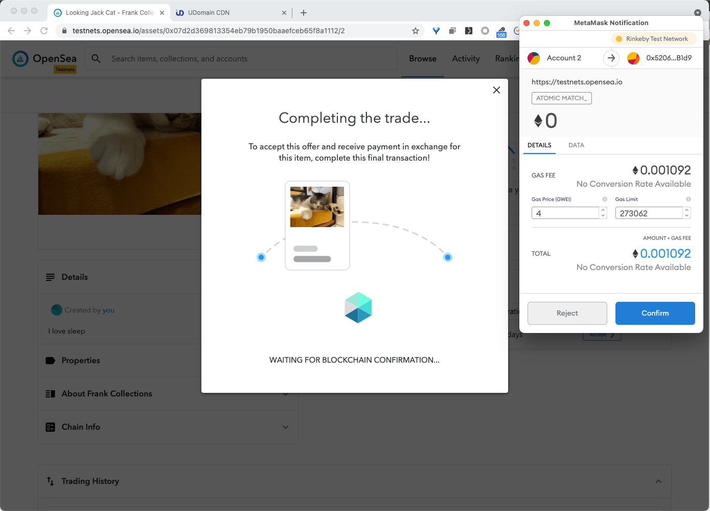The width and height of the screenshot is (710, 511).
Task: Click the cat NFT thumbnail in dialog
Action: tap(317, 207)
